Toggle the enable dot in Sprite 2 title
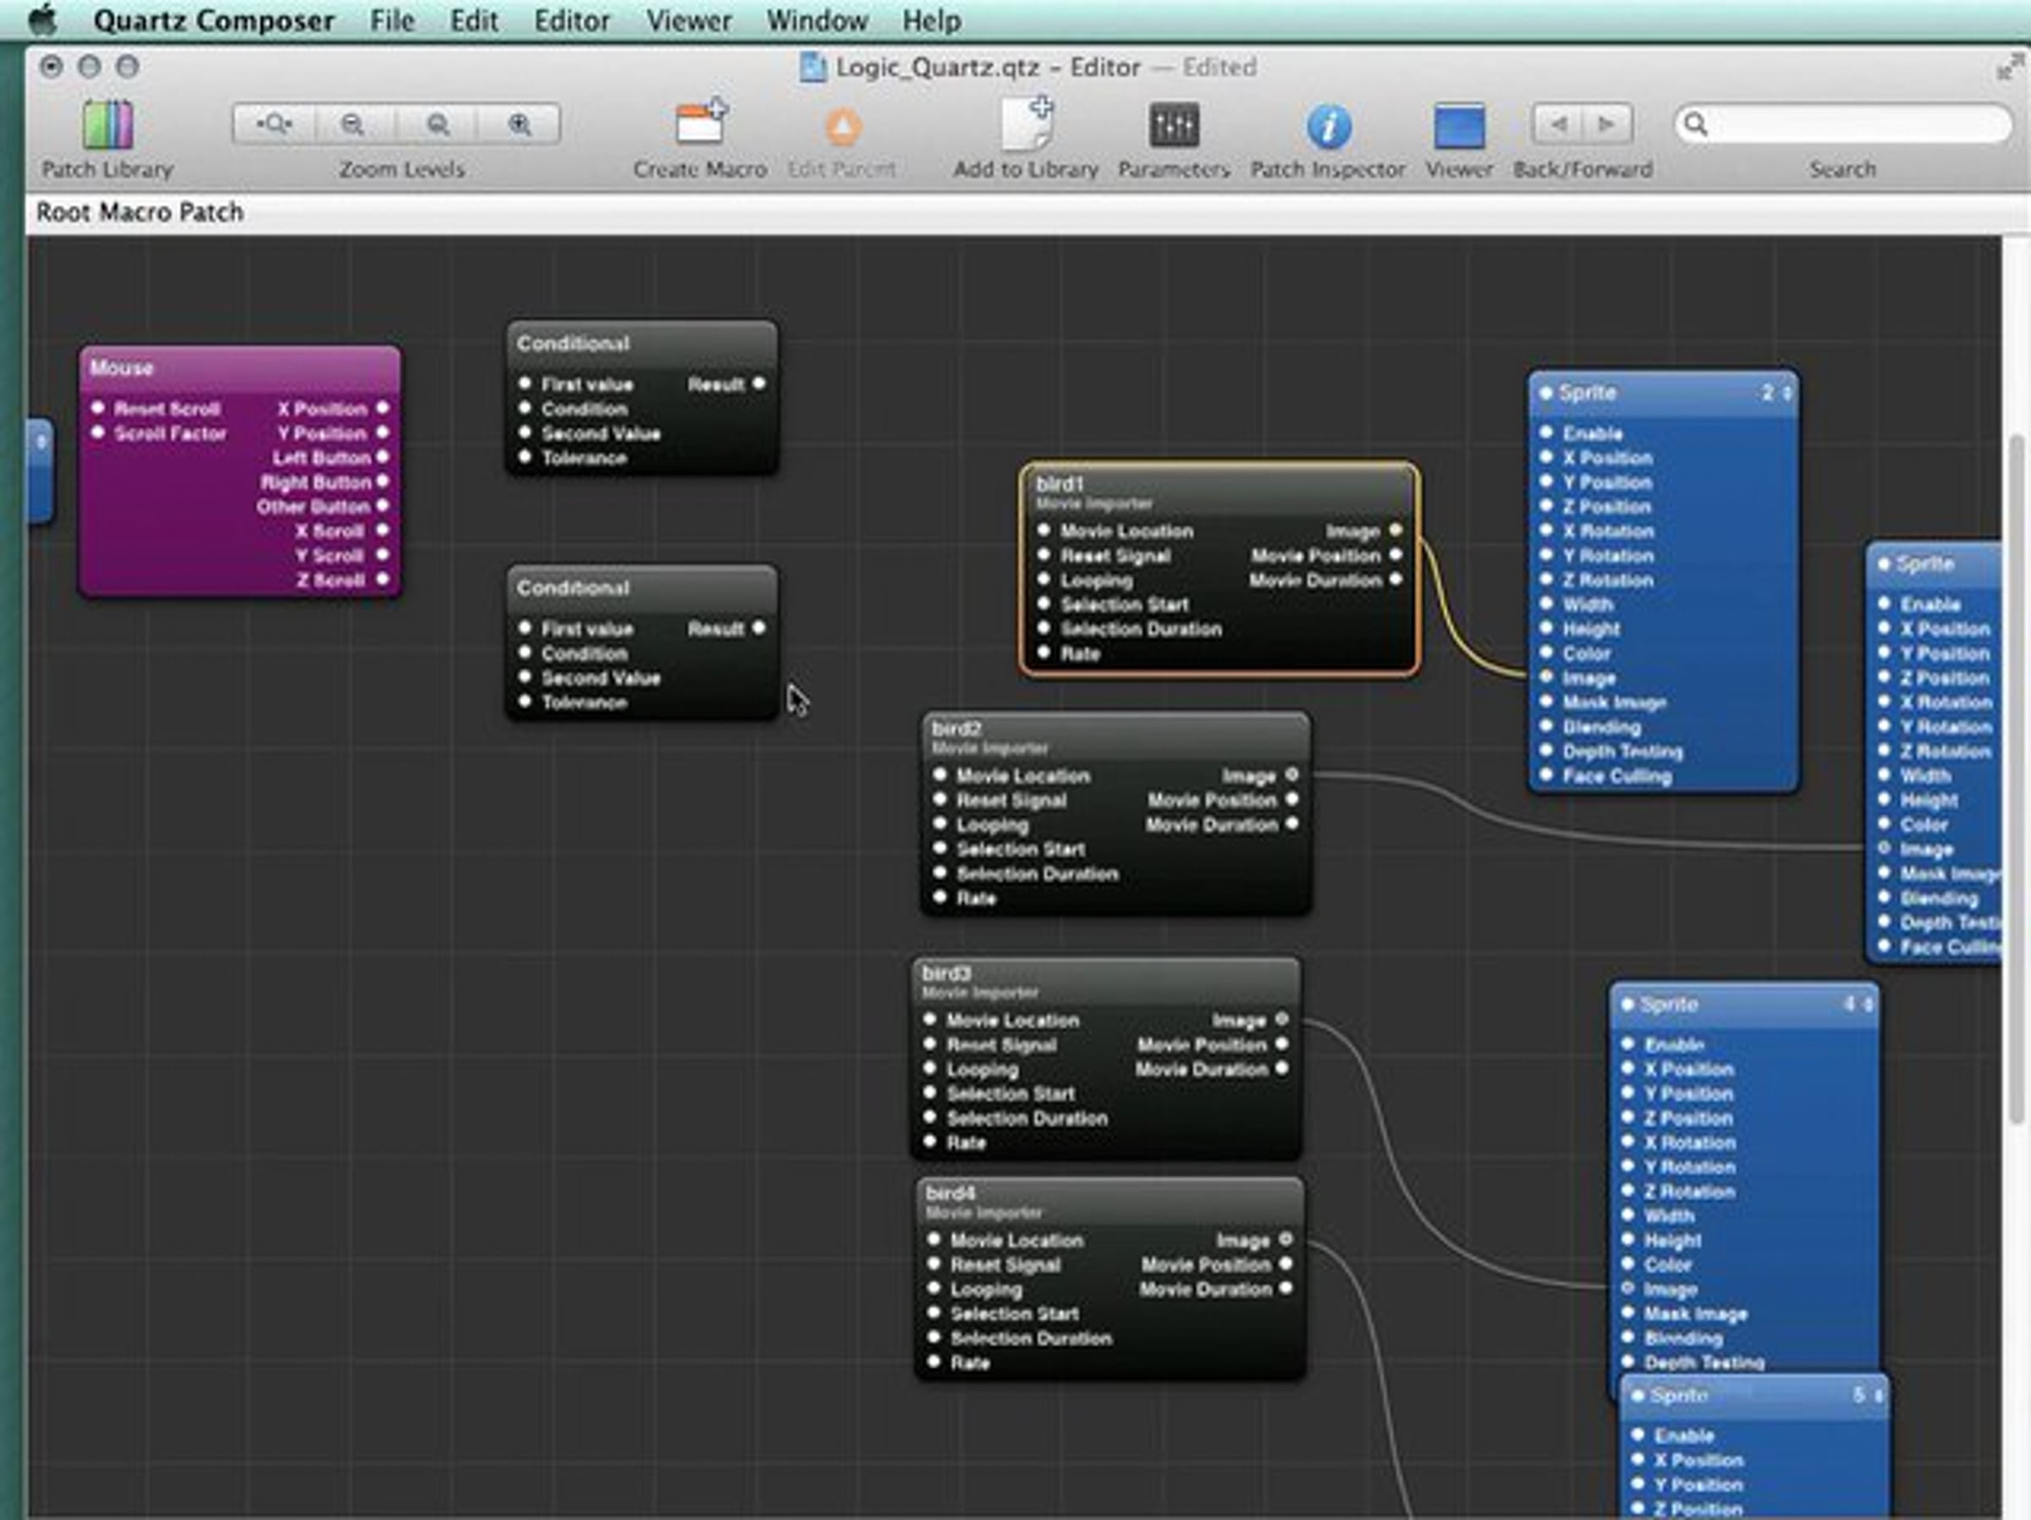 click(x=1546, y=393)
